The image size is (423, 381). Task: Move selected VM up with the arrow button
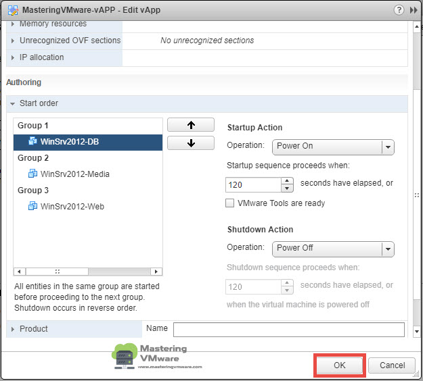tap(191, 125)
